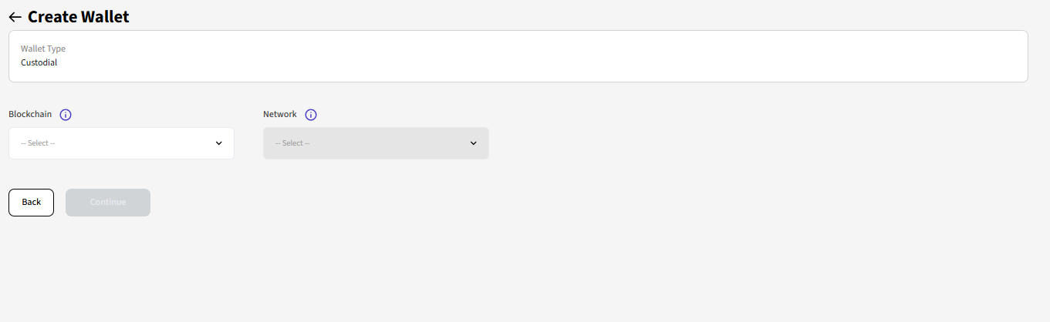Click the Create Wallet page heading

point(79,17)
